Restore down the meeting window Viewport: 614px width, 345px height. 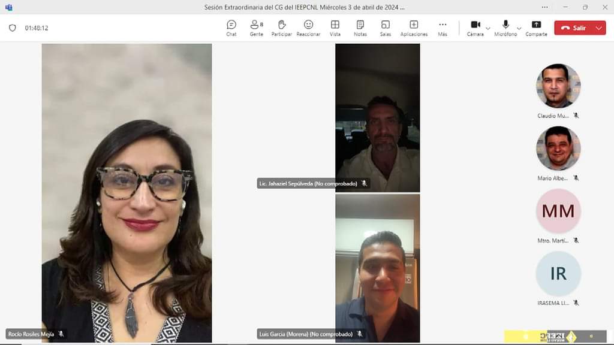(585, 7)
